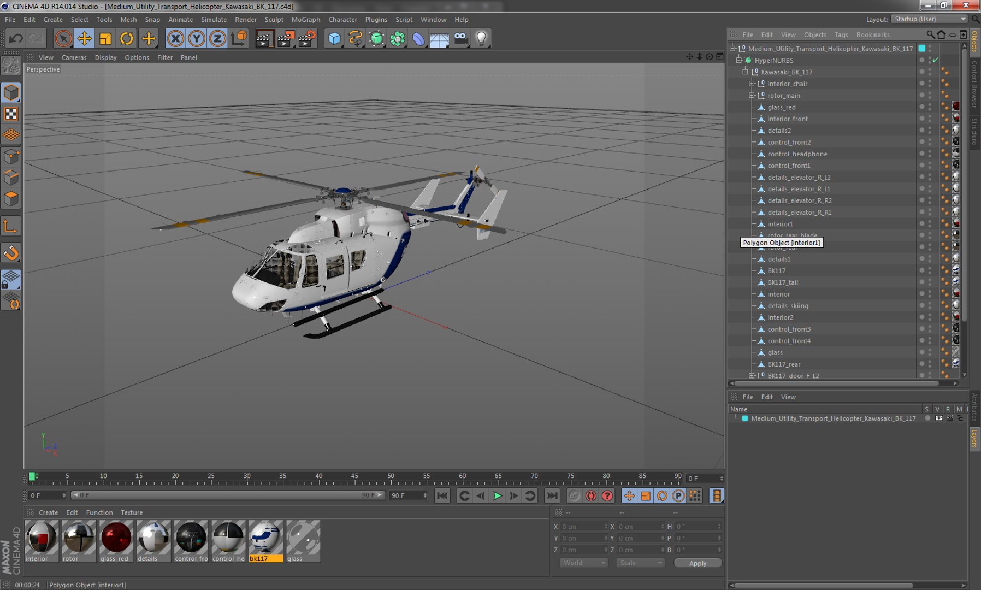Render the active view
The width and height of the screenshot is (981, 590).
pos(264,38)
